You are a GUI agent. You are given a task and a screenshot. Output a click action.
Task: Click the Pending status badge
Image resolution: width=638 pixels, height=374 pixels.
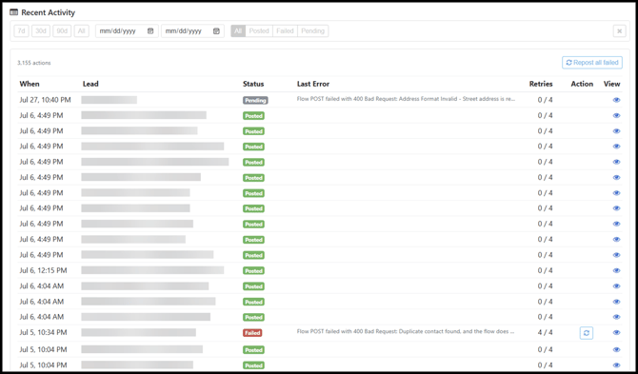(255, 100)
